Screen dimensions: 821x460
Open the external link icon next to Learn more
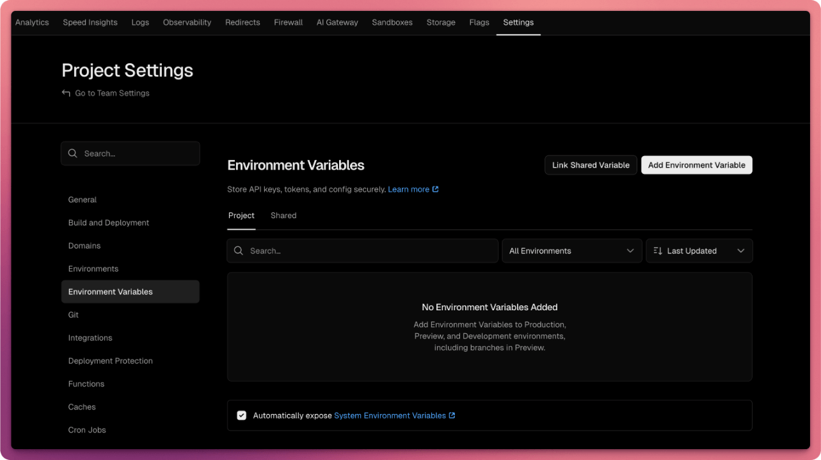pyautogui.click(x=436, y=189)
